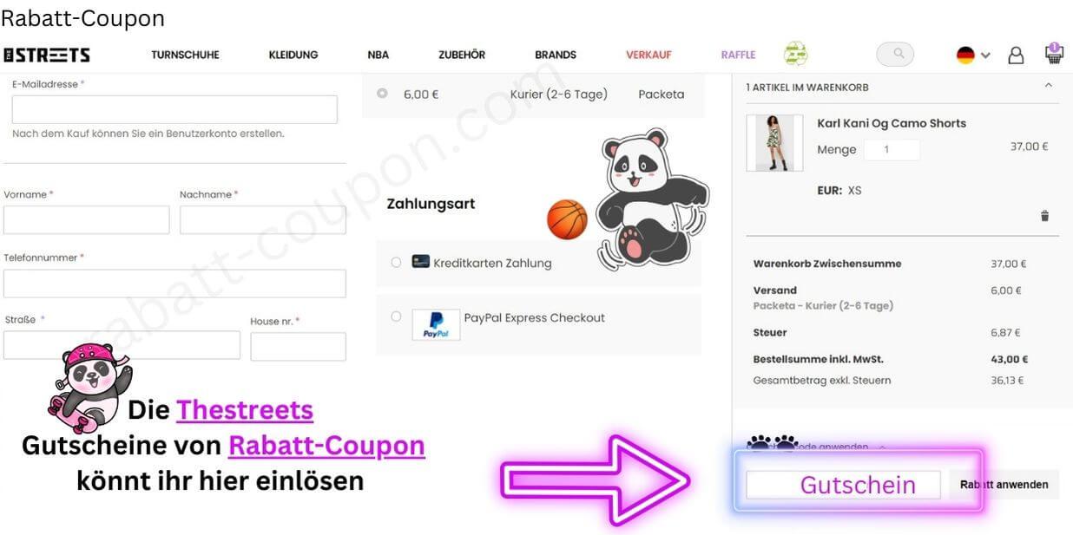Open the RAFFLE link

click(x=738, y=55)
